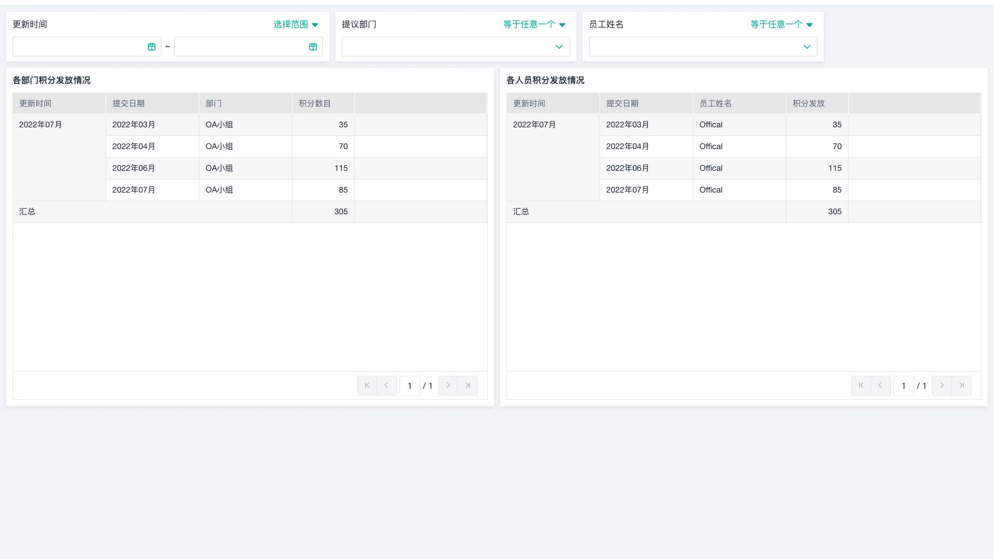Go to next page in employee table
This screenshot has height=559, width=994.
pyautogui.click(x=942, y=386)
